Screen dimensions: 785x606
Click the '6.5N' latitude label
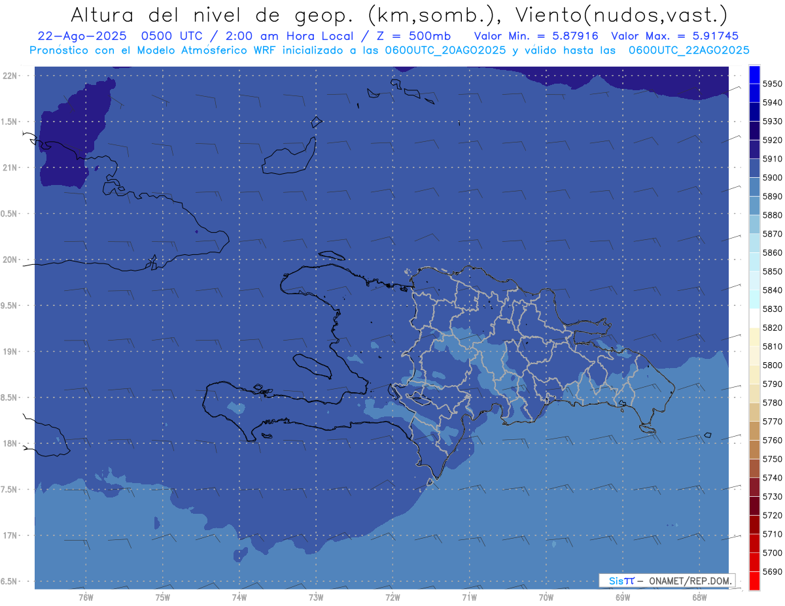tap(9, 581)
